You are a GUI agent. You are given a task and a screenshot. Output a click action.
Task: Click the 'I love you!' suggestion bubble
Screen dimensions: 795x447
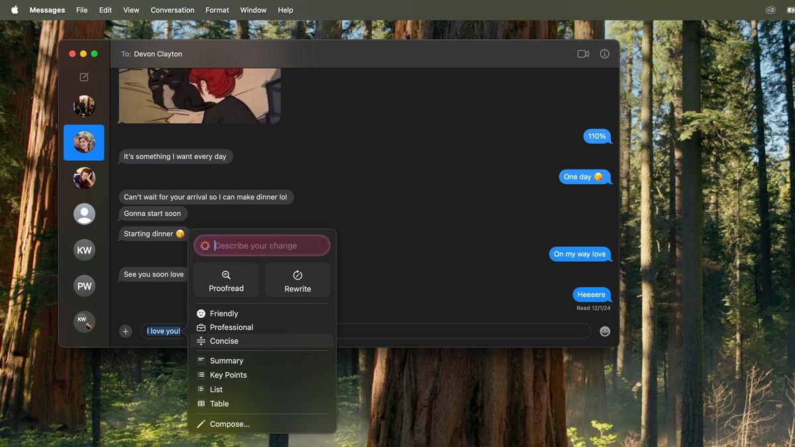point(163,331)
